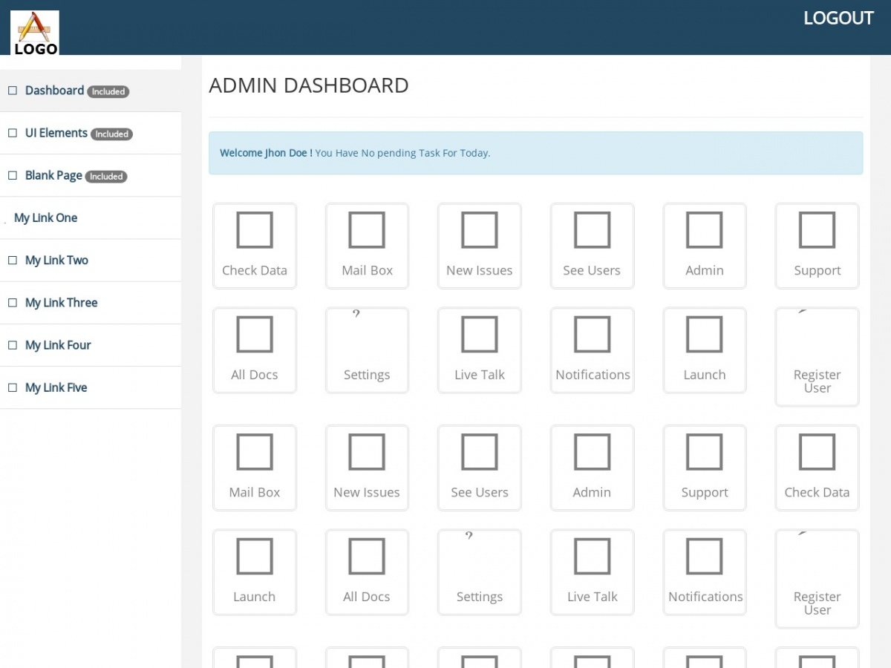Click the My Link One sidebar link
Viewport: 891px width, 668px height.
pyautogui.click(x=45, y=217)
